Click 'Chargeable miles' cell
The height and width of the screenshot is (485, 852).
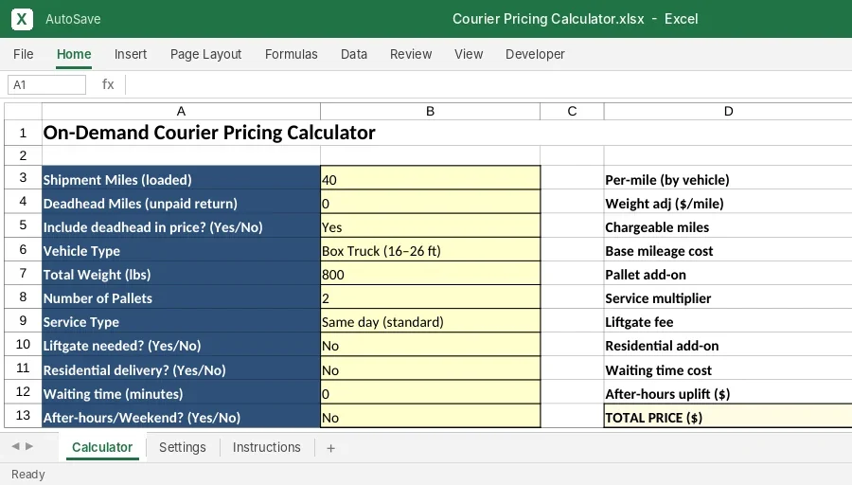(x=728, y=225)
